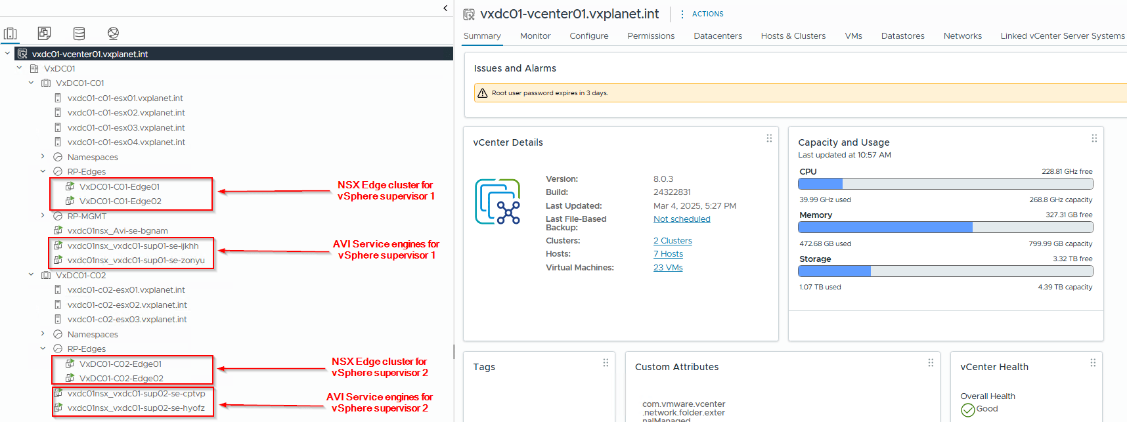The height and width of the screenshot is (422, 1127).
Task: Open the VMs tab
Action: point(854,36)
